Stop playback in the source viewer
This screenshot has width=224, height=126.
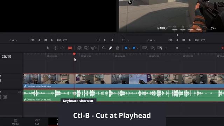(x=46, y=40)
